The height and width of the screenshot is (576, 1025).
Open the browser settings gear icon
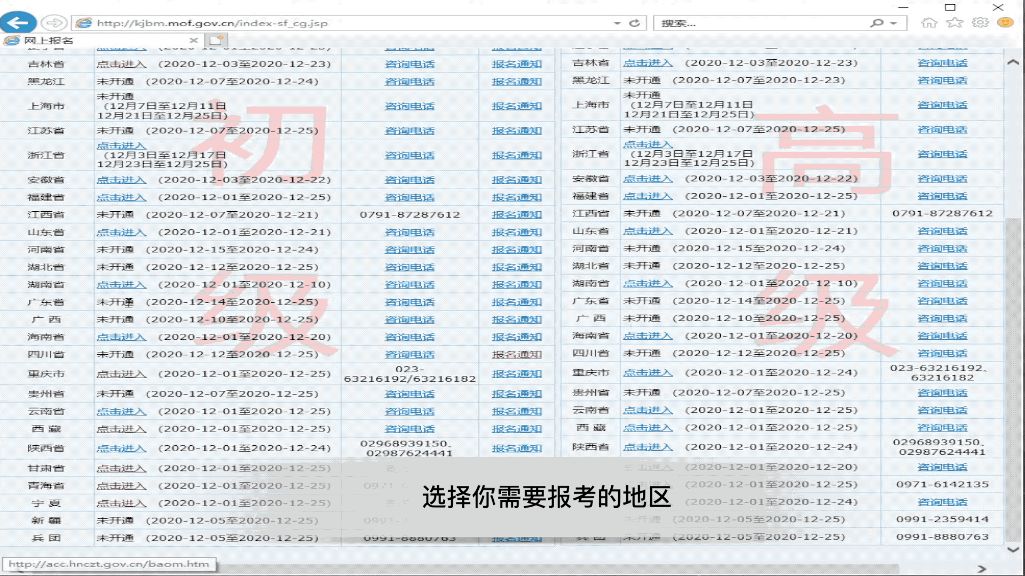981,22
